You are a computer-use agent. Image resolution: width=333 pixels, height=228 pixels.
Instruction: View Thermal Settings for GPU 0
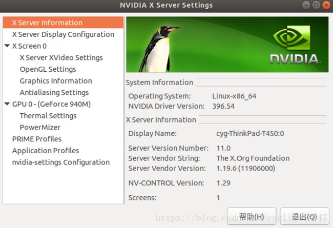(48, 116)
